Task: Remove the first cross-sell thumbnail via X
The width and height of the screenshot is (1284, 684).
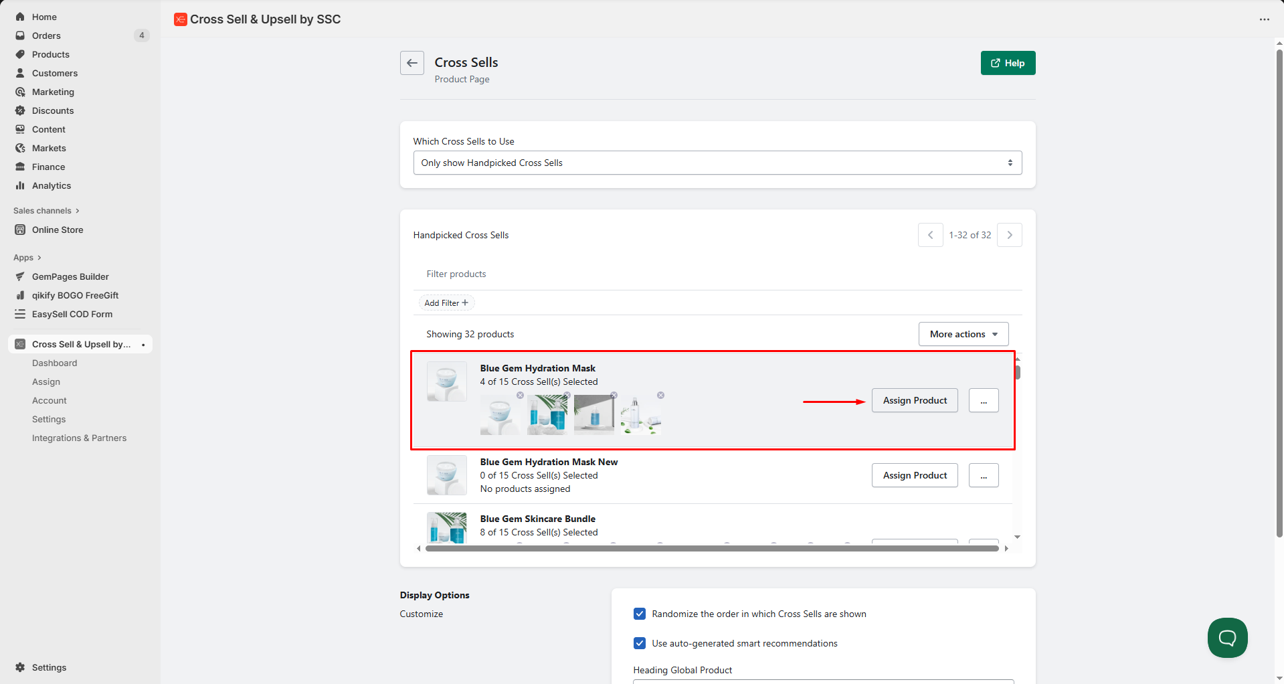Action: tap(520, 396)
